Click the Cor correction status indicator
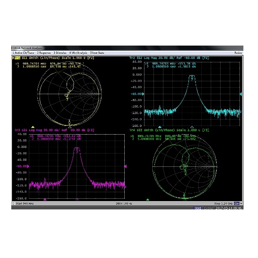The height and width of the screenshot is (258, 258). coord(236,203)
